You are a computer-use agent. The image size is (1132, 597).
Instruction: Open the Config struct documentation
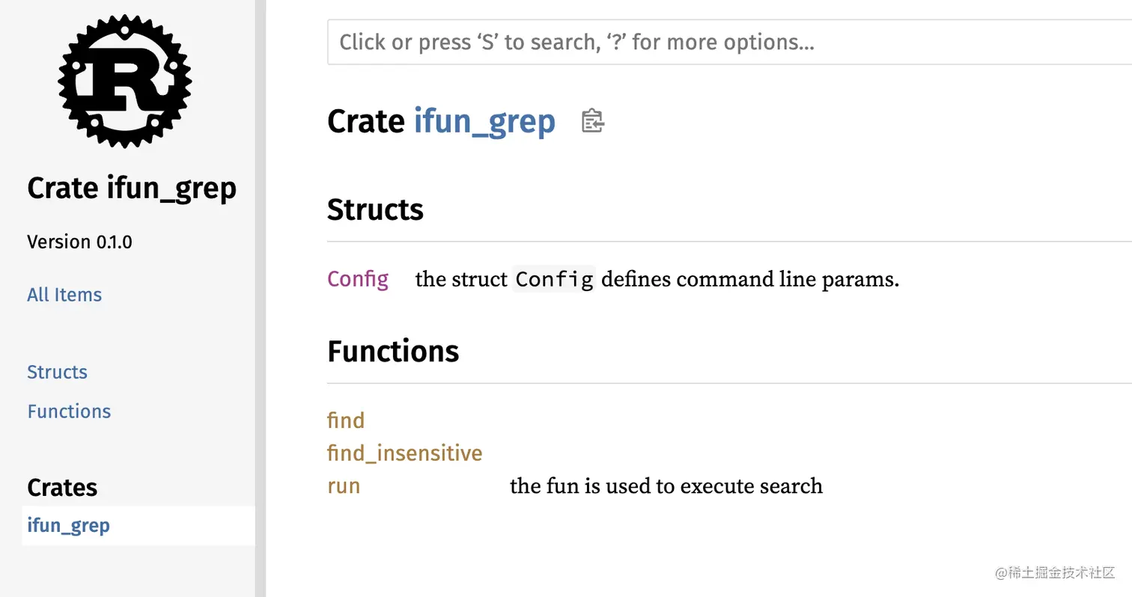point(358,279)
